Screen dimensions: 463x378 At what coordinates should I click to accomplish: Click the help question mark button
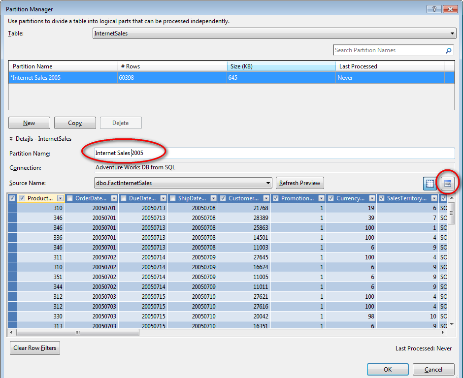click(434, 9)
